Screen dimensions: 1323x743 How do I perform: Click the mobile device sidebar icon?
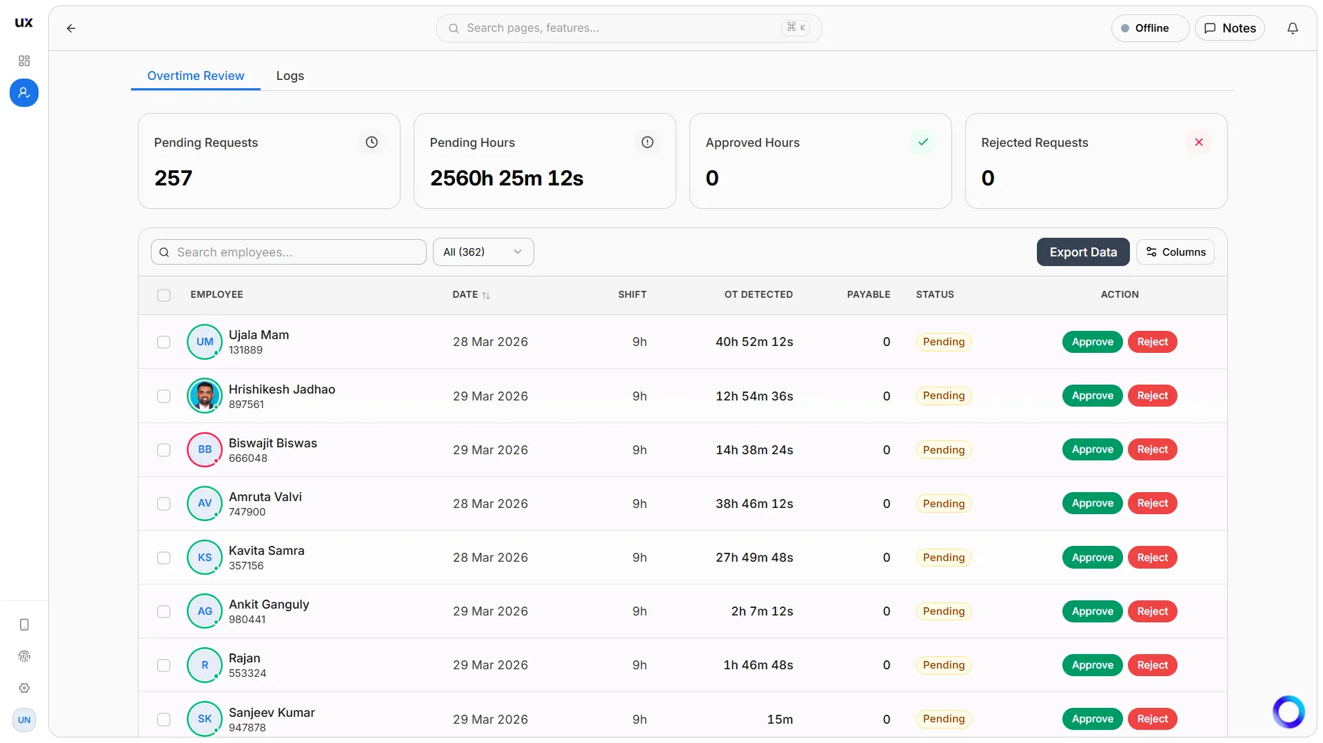click(x=24, y=624)
